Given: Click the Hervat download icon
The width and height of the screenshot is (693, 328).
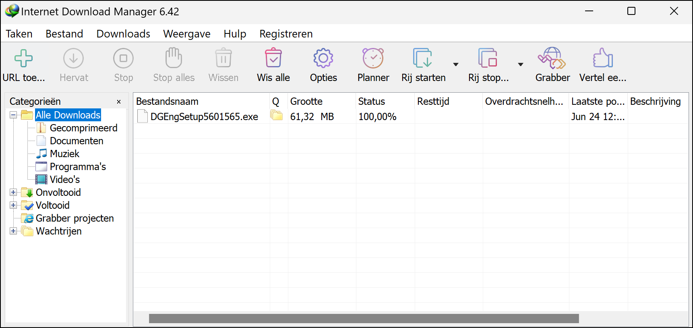Looking at the screenshot, I should (x=74, y=58).
